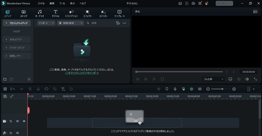Screen dimensions: 262x136
Task: Open the 表示 menu
Action: click(x=72, y=3)
